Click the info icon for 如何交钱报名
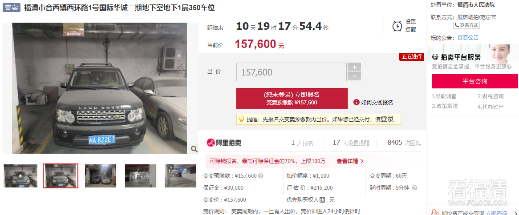The height and width of the screenshot is (215, 519). (357, 102)
